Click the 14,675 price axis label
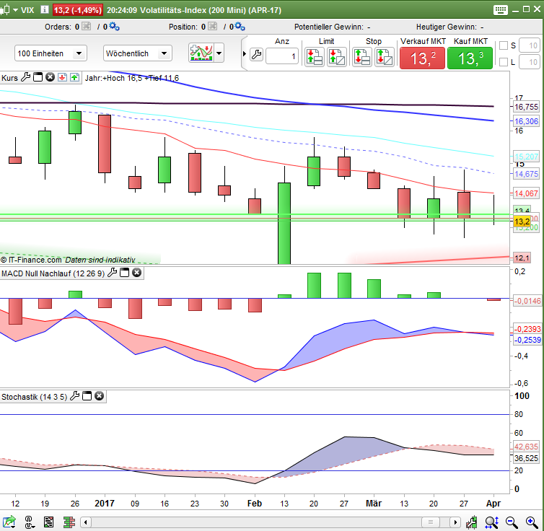544x531 pixels. (526, 174)
